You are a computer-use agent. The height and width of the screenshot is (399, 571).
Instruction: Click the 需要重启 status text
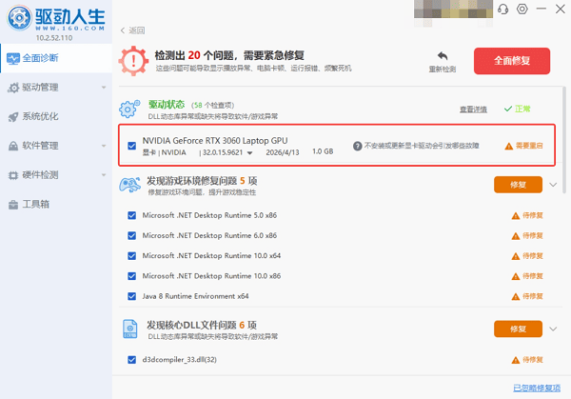(529, 146)
